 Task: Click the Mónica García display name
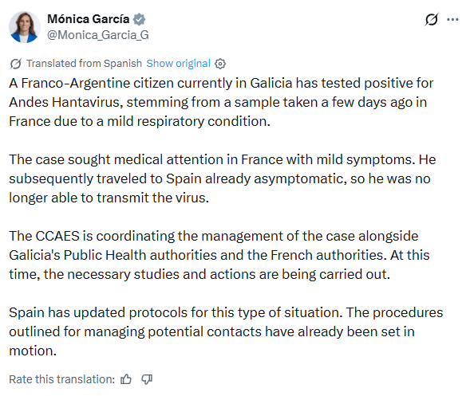click(88, 19)
